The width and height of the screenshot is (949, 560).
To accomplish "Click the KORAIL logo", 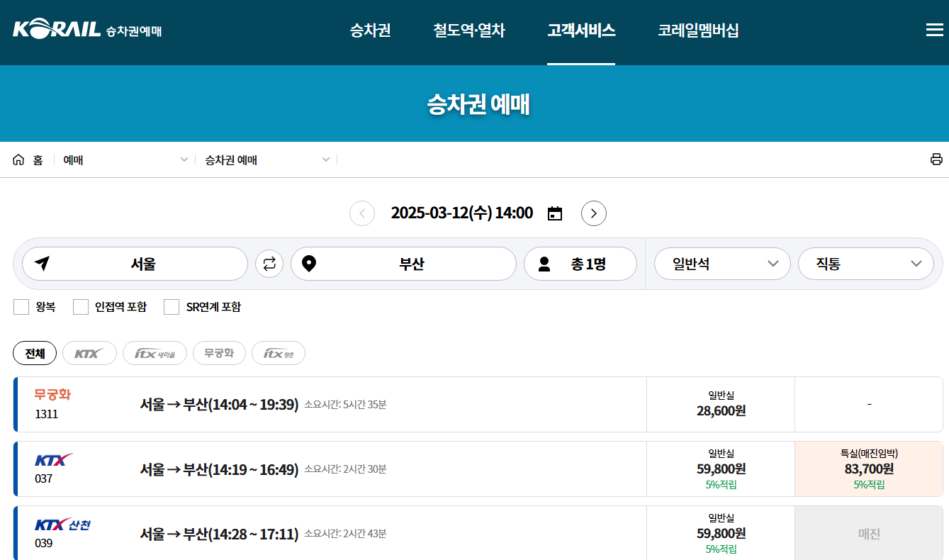I will click(87, 30).
